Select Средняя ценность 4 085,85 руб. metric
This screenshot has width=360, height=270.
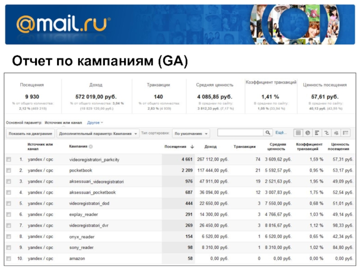(x=215, y=96)
